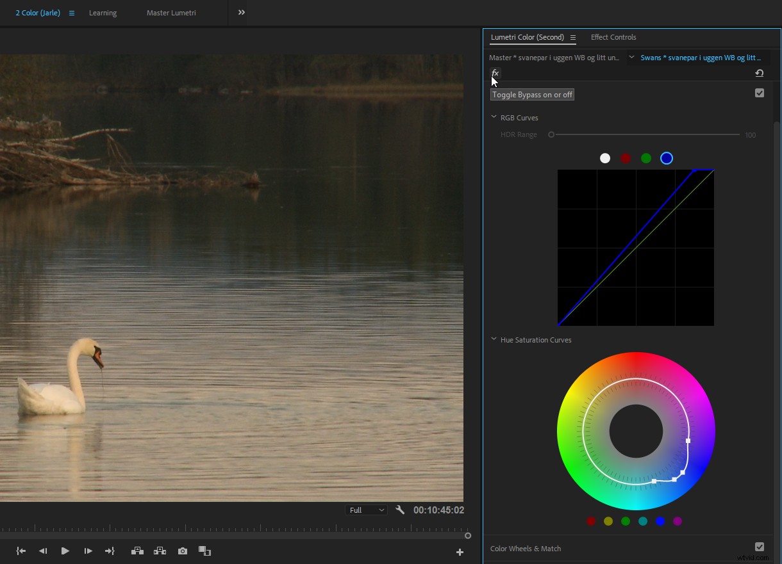Screen dimensions: 782x564
Task: Open Comparison View in the monitor
Action: [x=204, y=551]
